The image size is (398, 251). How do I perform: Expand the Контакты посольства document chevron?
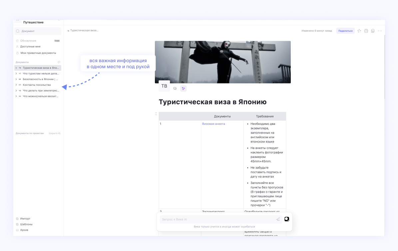click(16, 85)
